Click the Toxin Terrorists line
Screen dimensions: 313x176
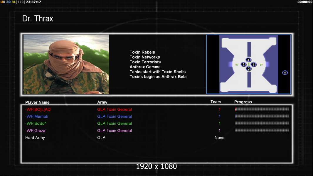click(145, 62)
